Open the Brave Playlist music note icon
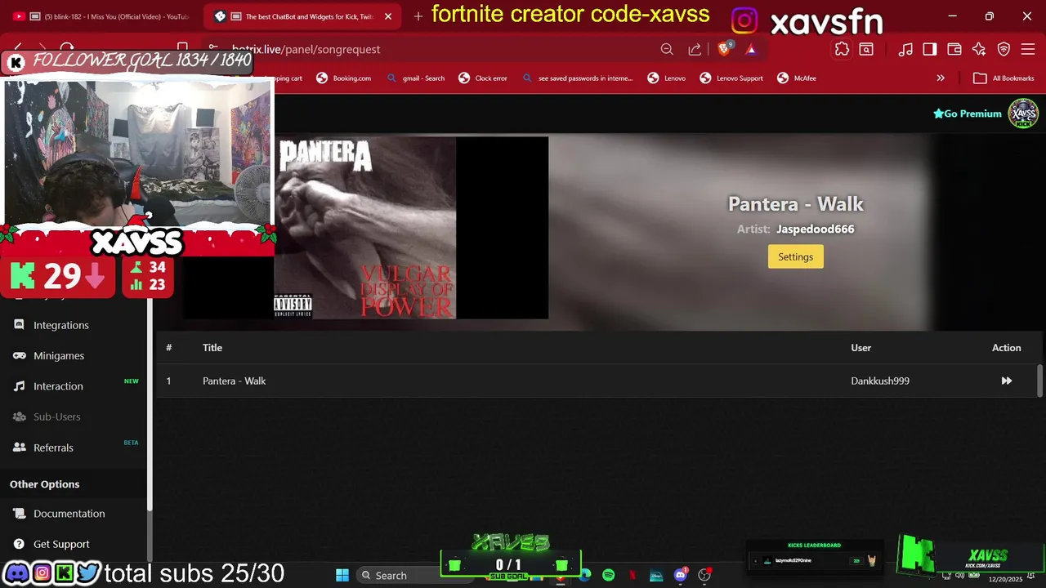The width and height of the screenshot is (1046, 588). (x=905, y=49)
